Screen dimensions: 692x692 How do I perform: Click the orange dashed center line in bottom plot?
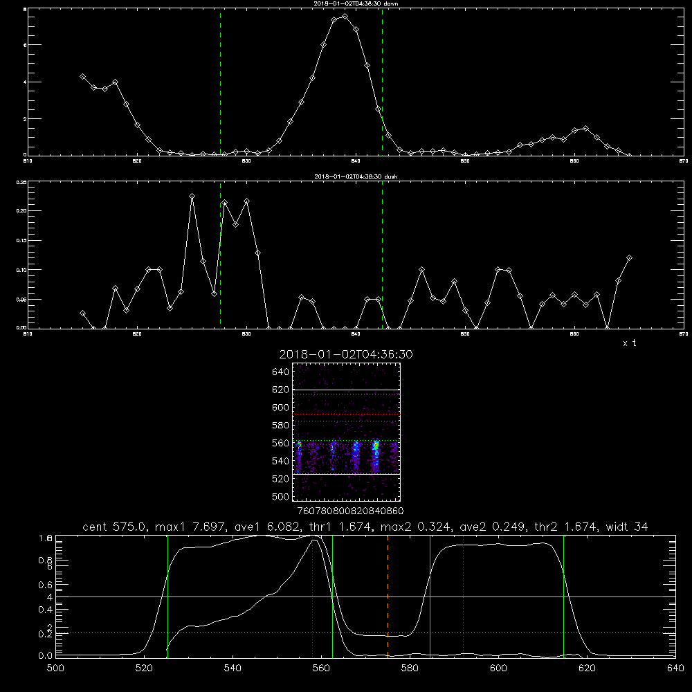(388, 596)
